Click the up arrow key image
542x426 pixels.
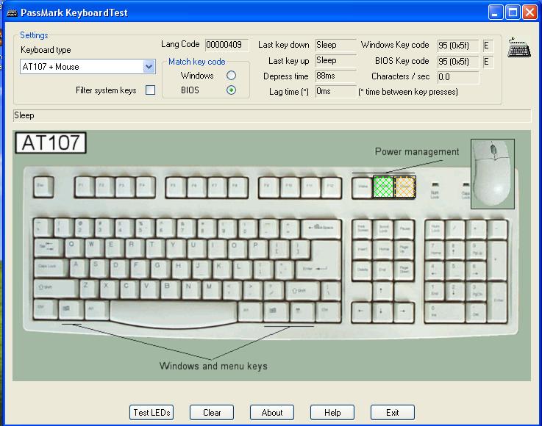[x=383, y=291]
